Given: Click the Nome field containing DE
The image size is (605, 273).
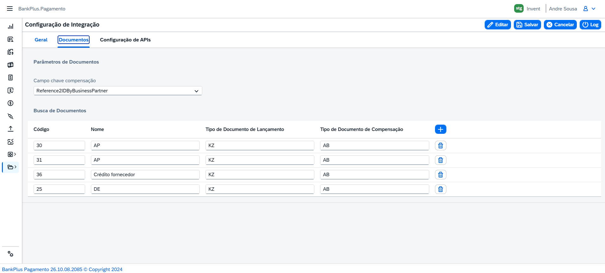Looking at the screenshot, I should coord(145,189).
